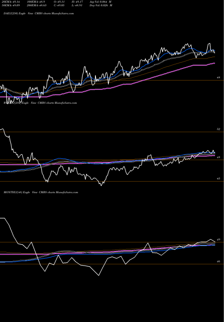
Task: Select the close price C: 49.03
Action: tap(59, 5)
